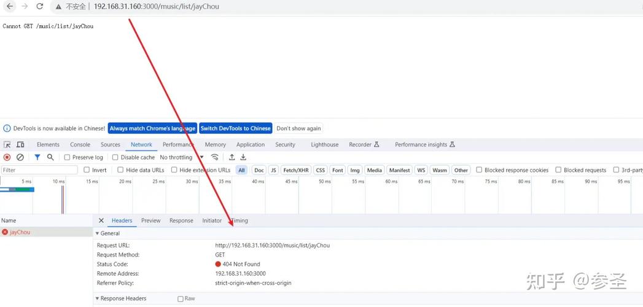Screen dimensions: 643x307
Task: Select the Font filter chip
Action: click(x=338, y=170)
